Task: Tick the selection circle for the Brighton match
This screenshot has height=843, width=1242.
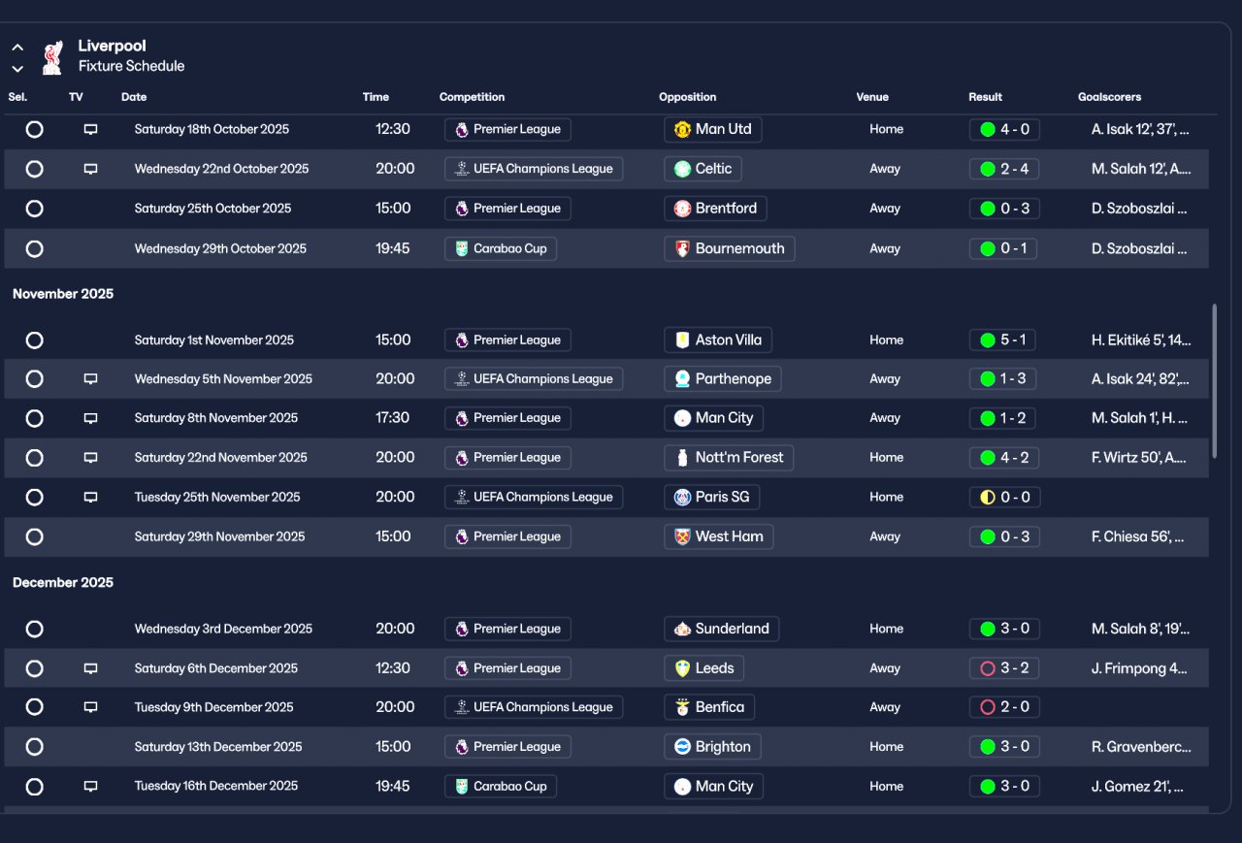Action: [35, 747]
